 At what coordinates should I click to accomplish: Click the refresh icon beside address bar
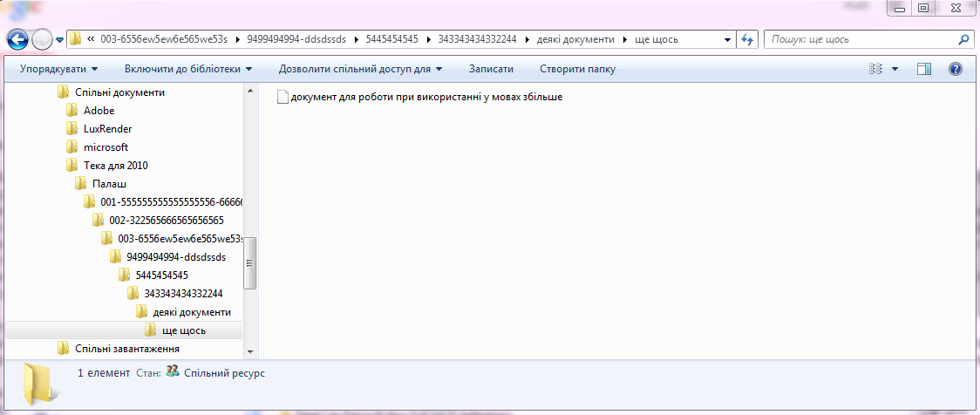pos(747,39)
